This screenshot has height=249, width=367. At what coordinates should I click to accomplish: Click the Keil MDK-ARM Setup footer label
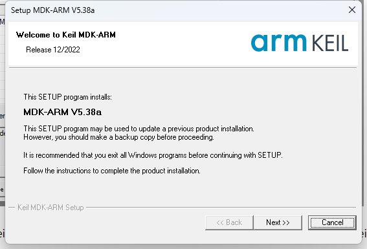(50, 208)
